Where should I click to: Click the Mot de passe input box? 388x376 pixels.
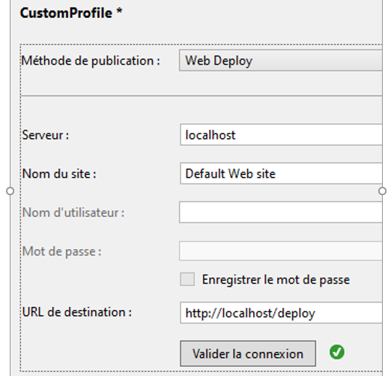coord(281,251)
